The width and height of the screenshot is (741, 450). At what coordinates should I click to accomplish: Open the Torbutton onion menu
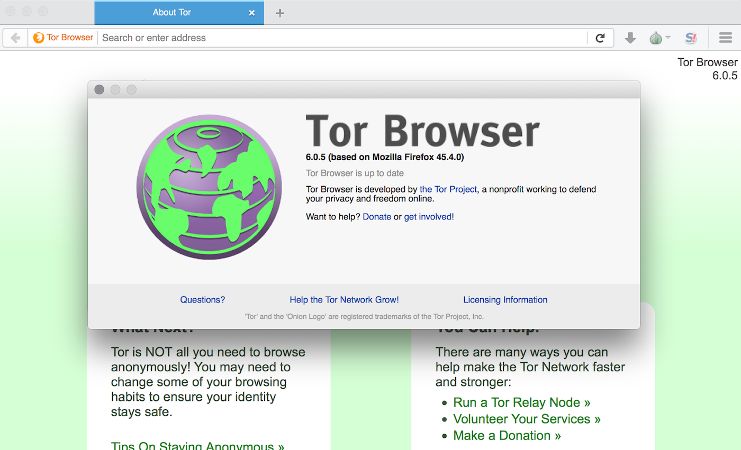tap(659, 38)
